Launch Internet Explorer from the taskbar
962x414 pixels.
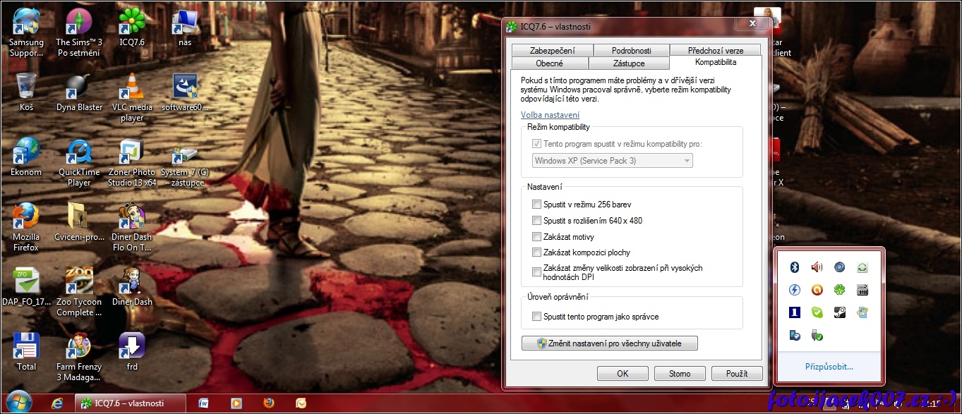[59, 403]
